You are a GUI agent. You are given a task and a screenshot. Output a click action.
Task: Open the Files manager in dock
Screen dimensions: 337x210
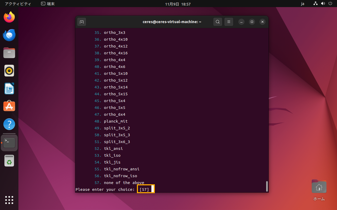click(x=9, y=53)
